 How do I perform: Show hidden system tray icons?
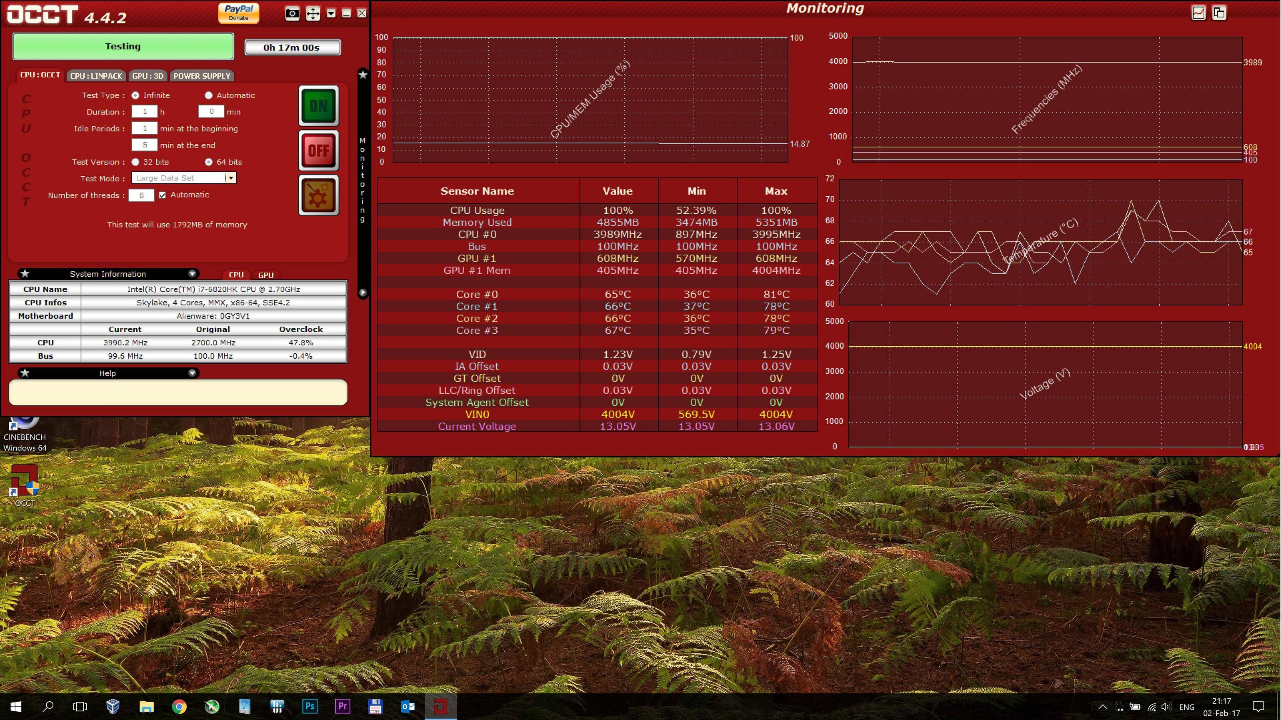(1103, 707)
